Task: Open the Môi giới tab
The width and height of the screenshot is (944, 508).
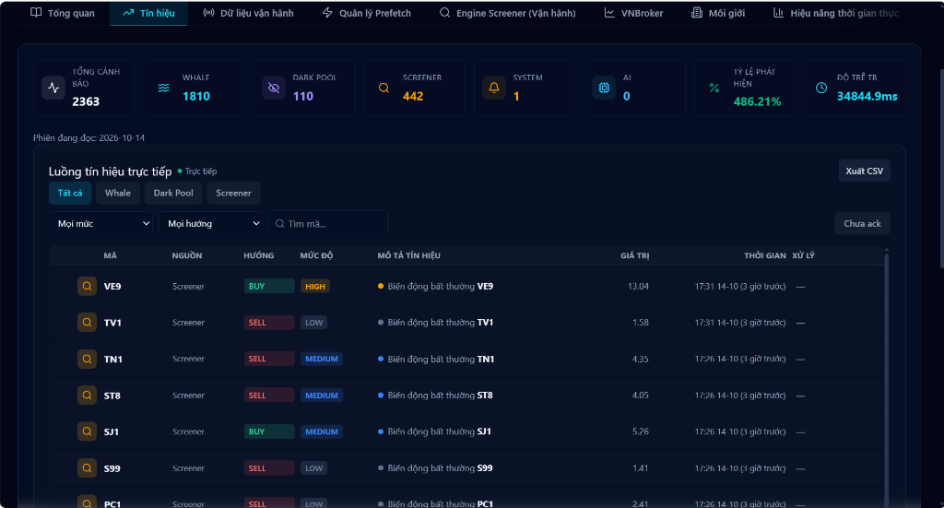Action: [718, 13]
